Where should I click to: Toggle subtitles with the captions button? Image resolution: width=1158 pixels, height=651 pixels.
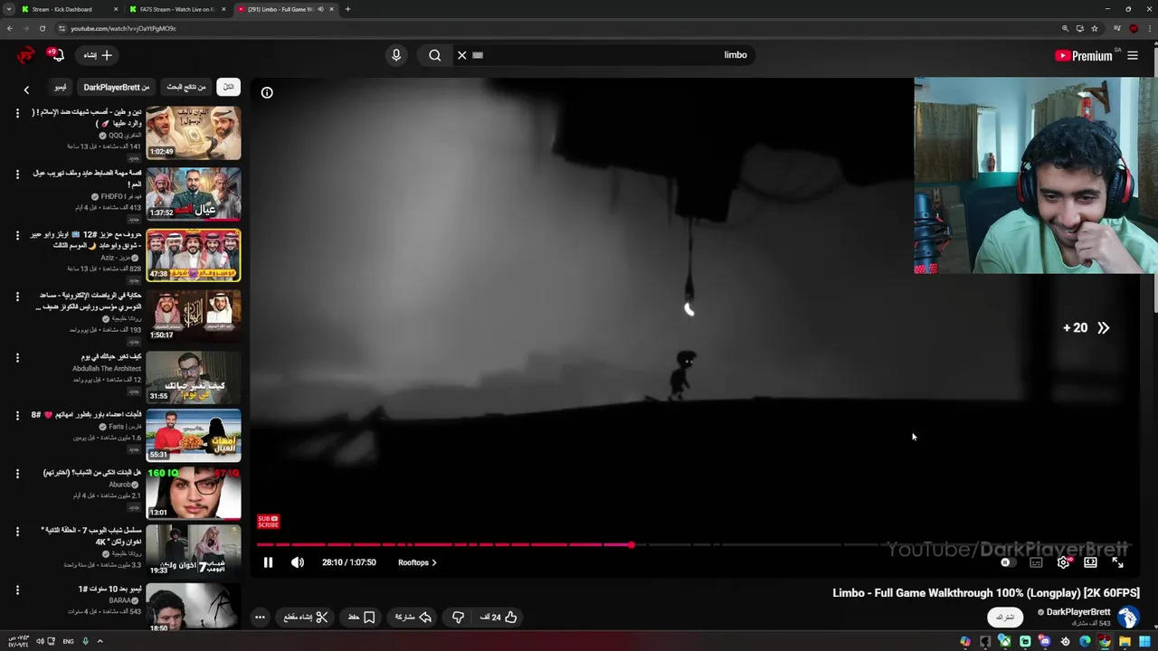tap(1036, 562)
